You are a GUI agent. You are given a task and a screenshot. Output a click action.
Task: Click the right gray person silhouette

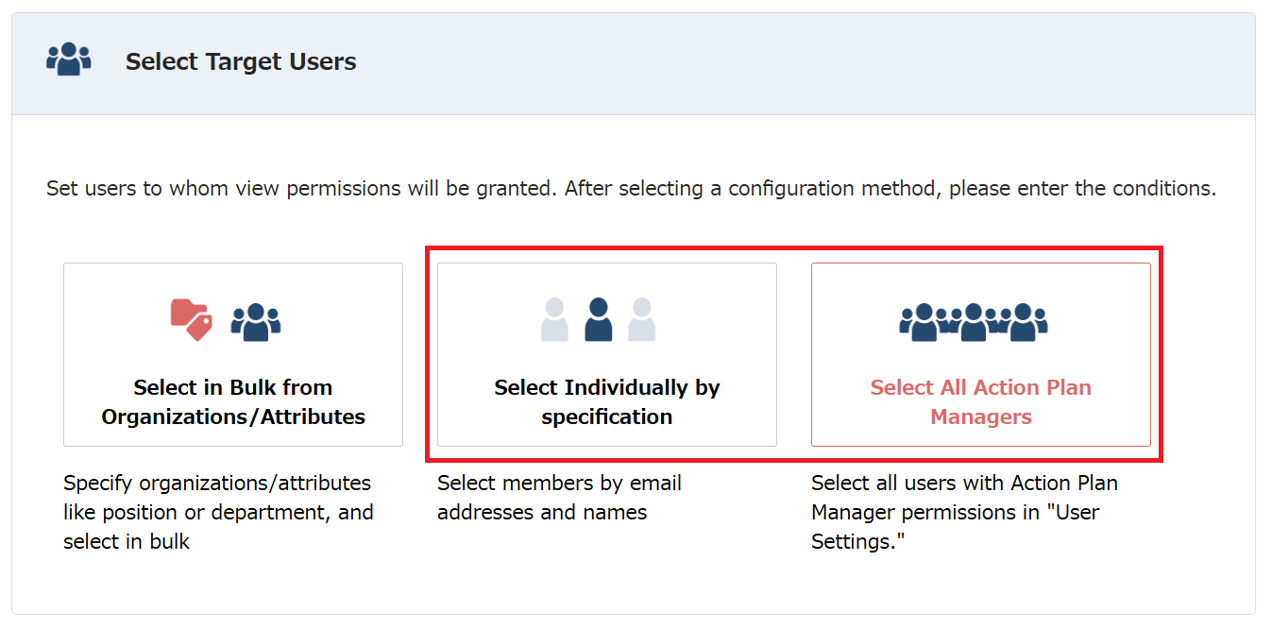point(642,319)
